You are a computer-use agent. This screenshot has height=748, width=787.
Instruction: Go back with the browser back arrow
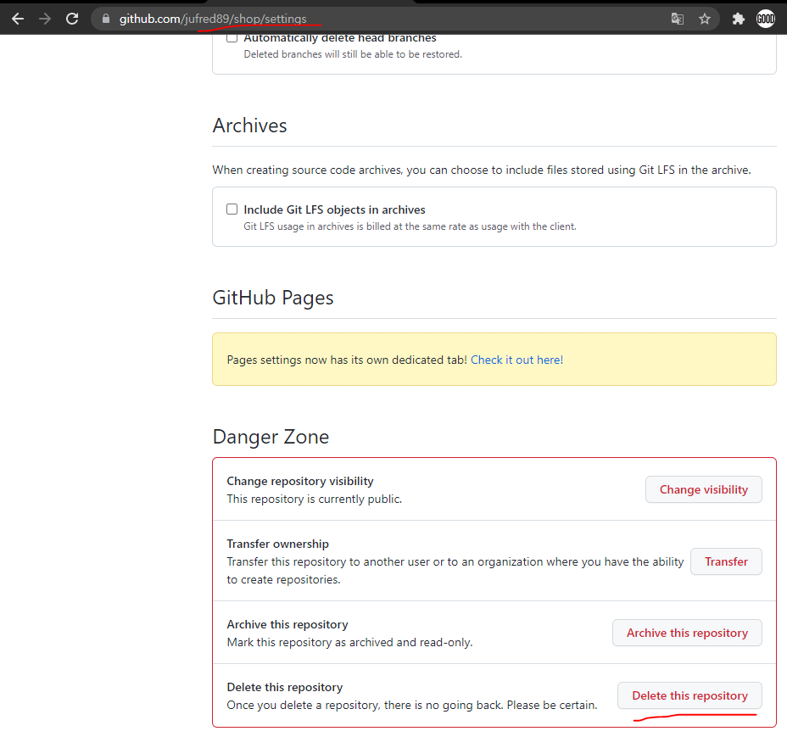(18, 19)
